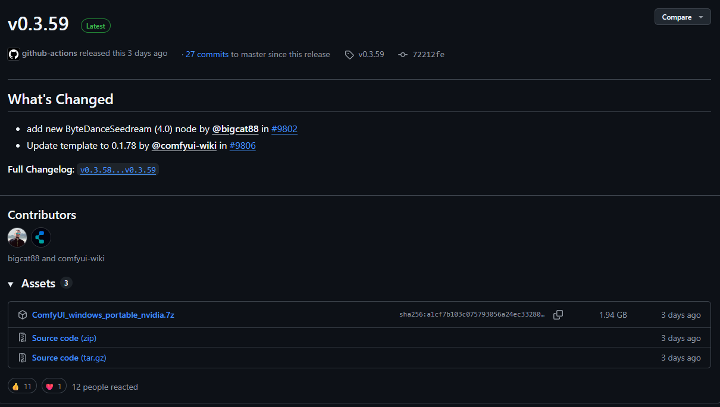Open the Compare dropdown
This screenshot has width=720, height=407.
click(683, 17)
